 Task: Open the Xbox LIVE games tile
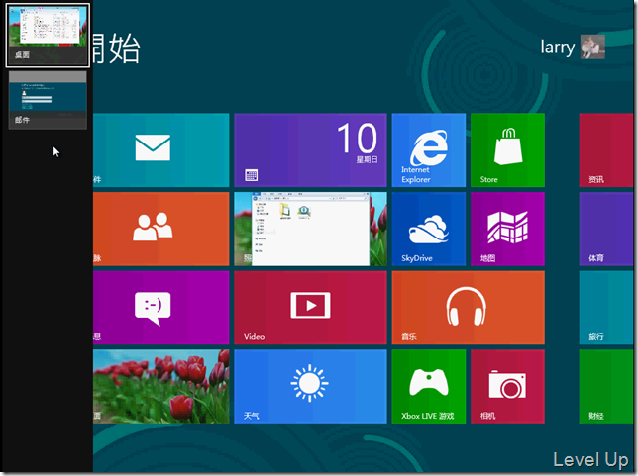click(428, 387)
